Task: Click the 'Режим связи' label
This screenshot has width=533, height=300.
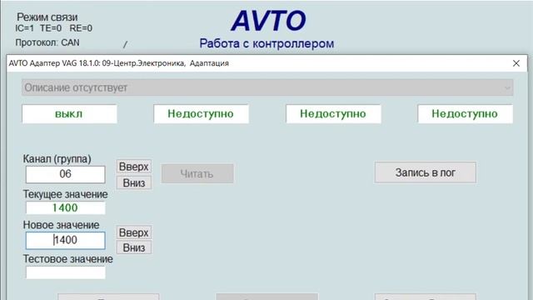Action: pyautogui.click(x=47, y=17)
